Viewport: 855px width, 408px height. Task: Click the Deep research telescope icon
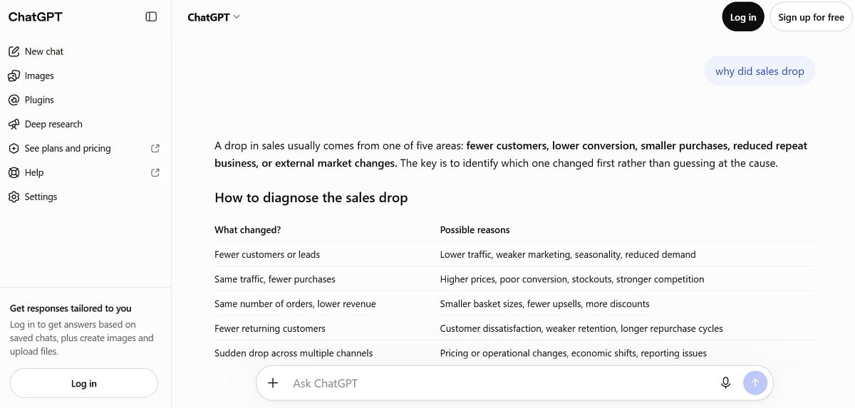pos(14,124)
